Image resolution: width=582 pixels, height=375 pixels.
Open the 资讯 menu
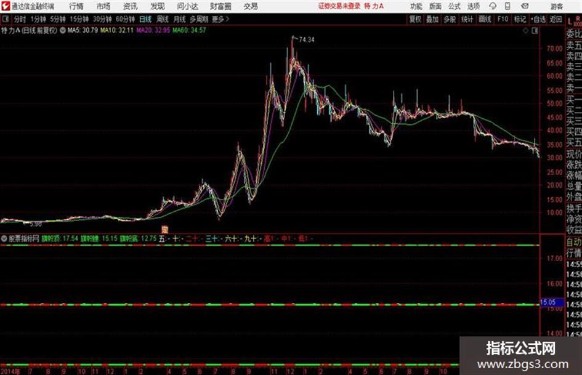coord(130,6)
